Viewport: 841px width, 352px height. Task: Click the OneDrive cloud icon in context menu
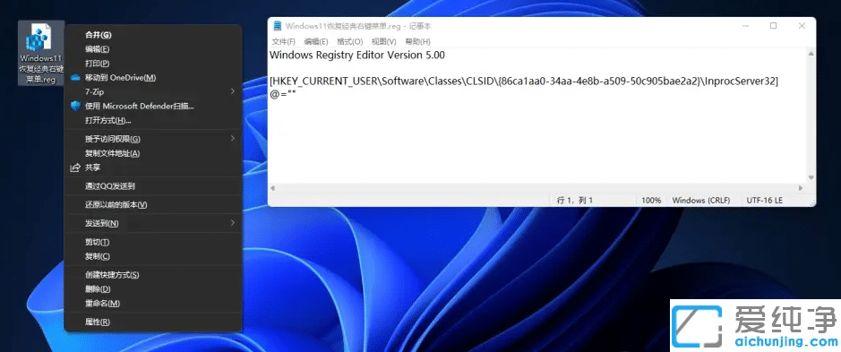(75, 78)
